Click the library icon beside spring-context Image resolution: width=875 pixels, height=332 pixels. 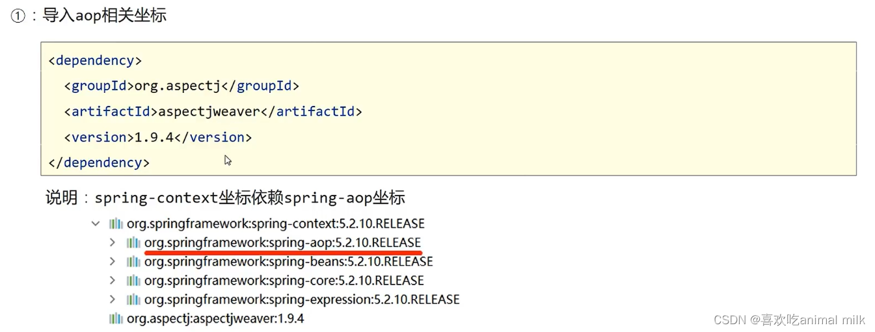pyautogui.click(x=116, y=223)
